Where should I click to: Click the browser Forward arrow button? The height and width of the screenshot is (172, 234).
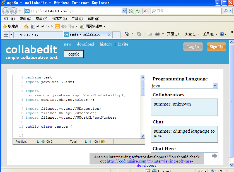click(14, 11)
